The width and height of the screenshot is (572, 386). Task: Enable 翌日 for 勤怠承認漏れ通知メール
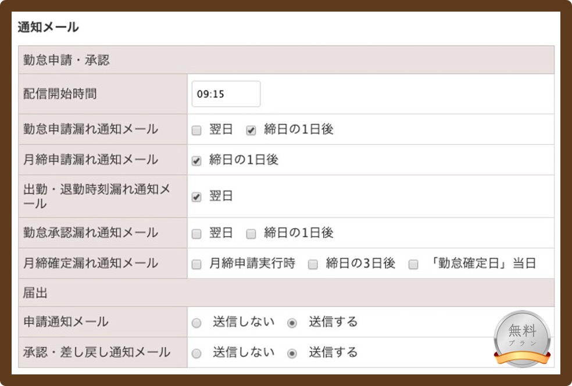tap(196, 234)
